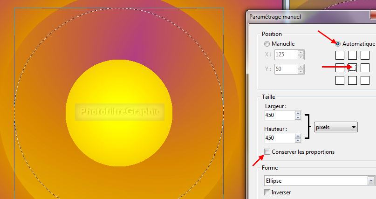The width and height of the screenshot is (376, 199).
Task: Click inside the Hauteur value field
Action: pyautogui.click(x=278, y=138)
